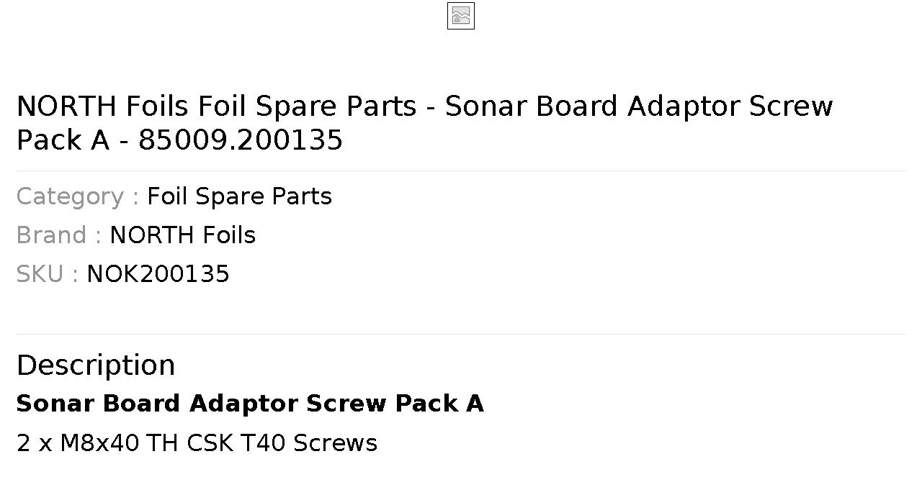Screen dimensions: 922x477
Task: Click the Description section heading
Action: coord(96,365)
